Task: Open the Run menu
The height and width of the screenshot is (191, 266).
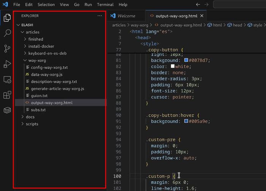Action: click(x=88, y=5)
